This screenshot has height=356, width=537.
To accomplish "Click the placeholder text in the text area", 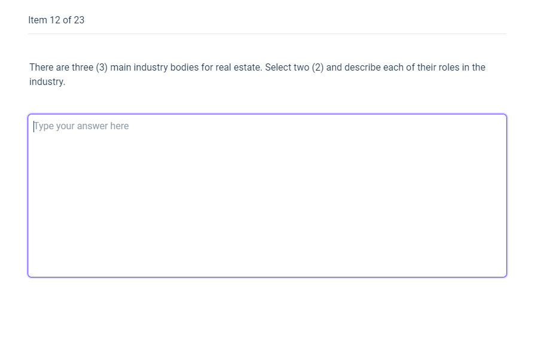I will click(81, 126).
